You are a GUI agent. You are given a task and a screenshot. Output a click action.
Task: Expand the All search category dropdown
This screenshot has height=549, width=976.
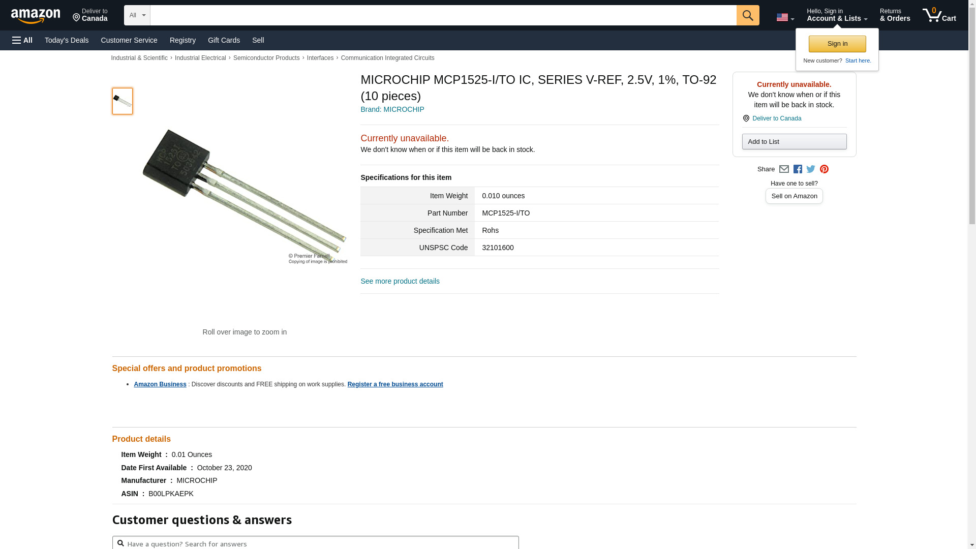point(137,15)
